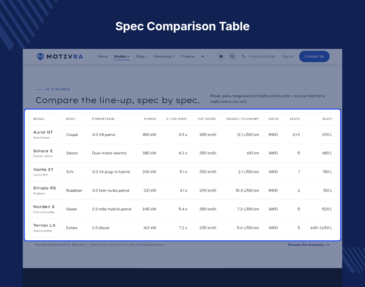Click the Sign in link

pyautogui.click(x=288, y=56)
